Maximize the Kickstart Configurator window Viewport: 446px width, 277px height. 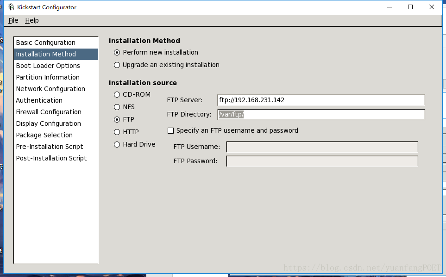410,7
